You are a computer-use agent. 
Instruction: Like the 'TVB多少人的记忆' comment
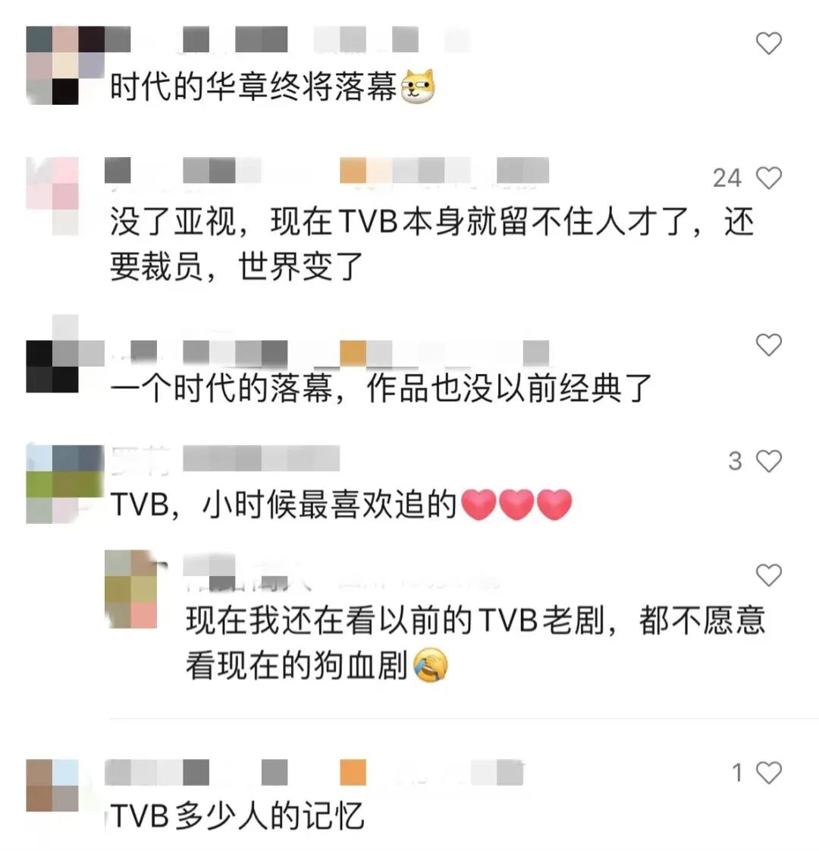pos(769,772)
